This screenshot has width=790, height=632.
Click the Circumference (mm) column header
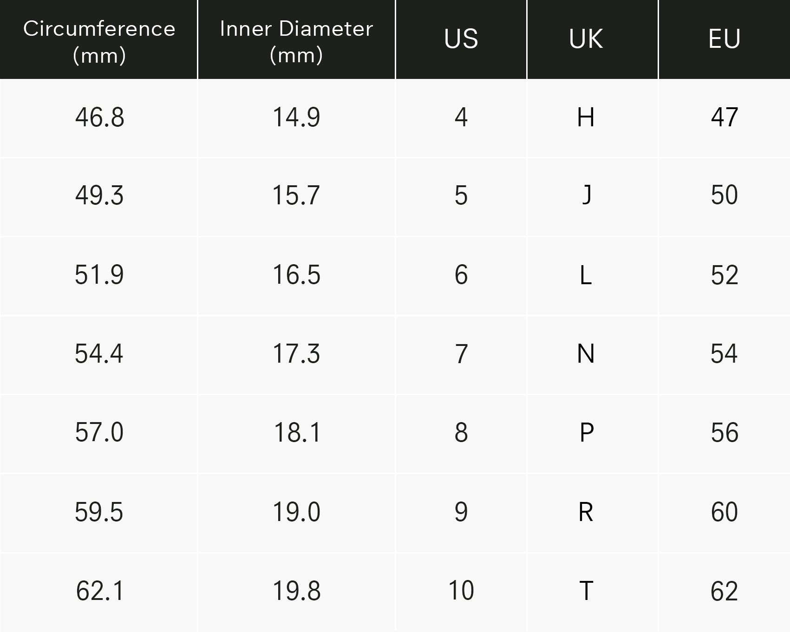(x=99, y=41)
